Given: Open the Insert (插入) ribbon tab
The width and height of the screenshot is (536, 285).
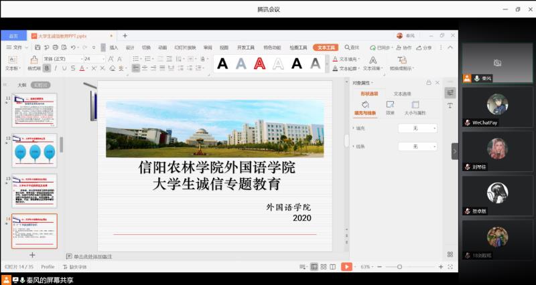Looking at the screenshot, I should point(114,47).
